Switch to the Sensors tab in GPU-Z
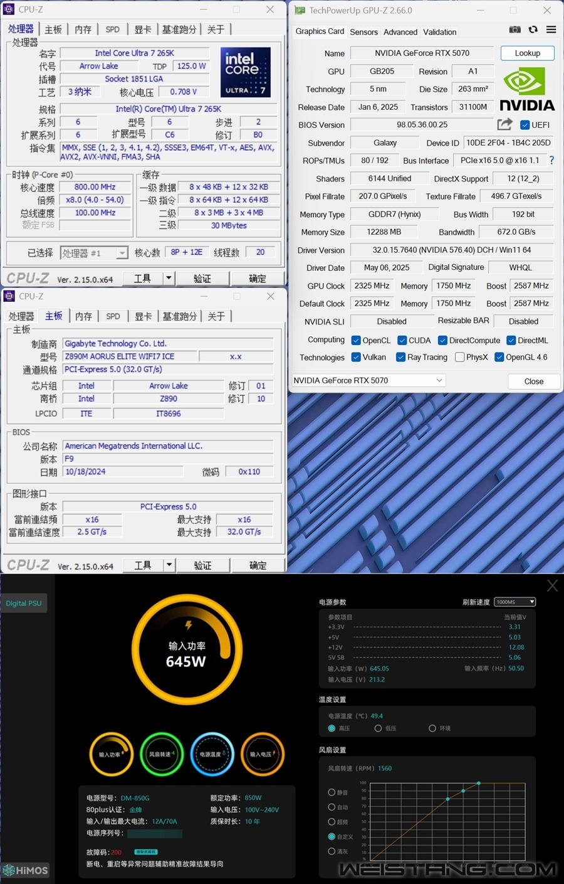The image size is (564, 884). (x=363, y=32)
